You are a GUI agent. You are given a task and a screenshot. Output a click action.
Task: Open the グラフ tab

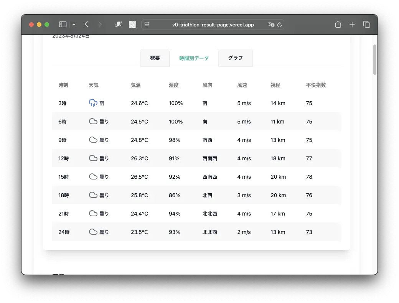click(236, 58)
